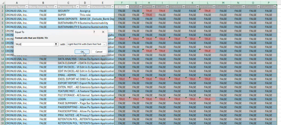Click the range selector arrow in Equal To dialog

[x=56, y=44]
